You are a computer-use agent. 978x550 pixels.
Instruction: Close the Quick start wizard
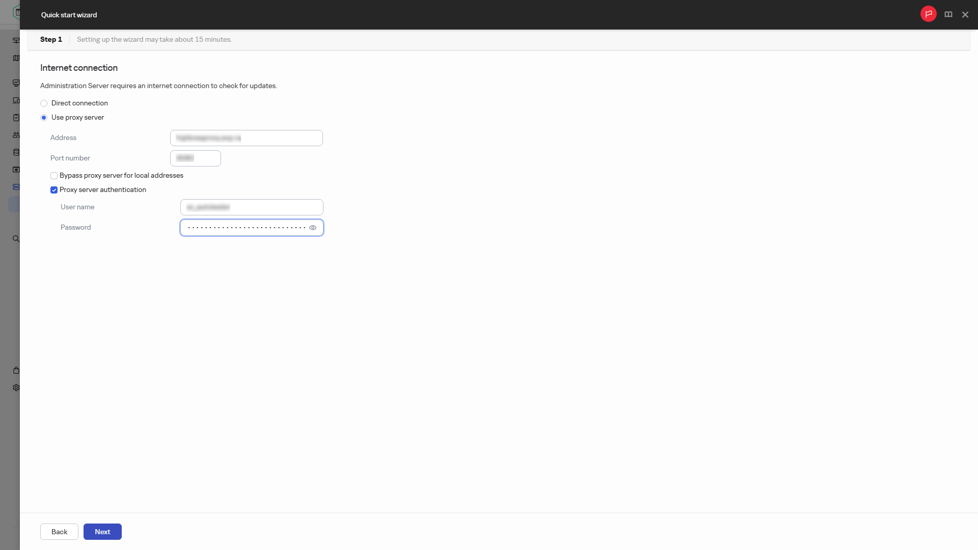[x=965, y=15]
